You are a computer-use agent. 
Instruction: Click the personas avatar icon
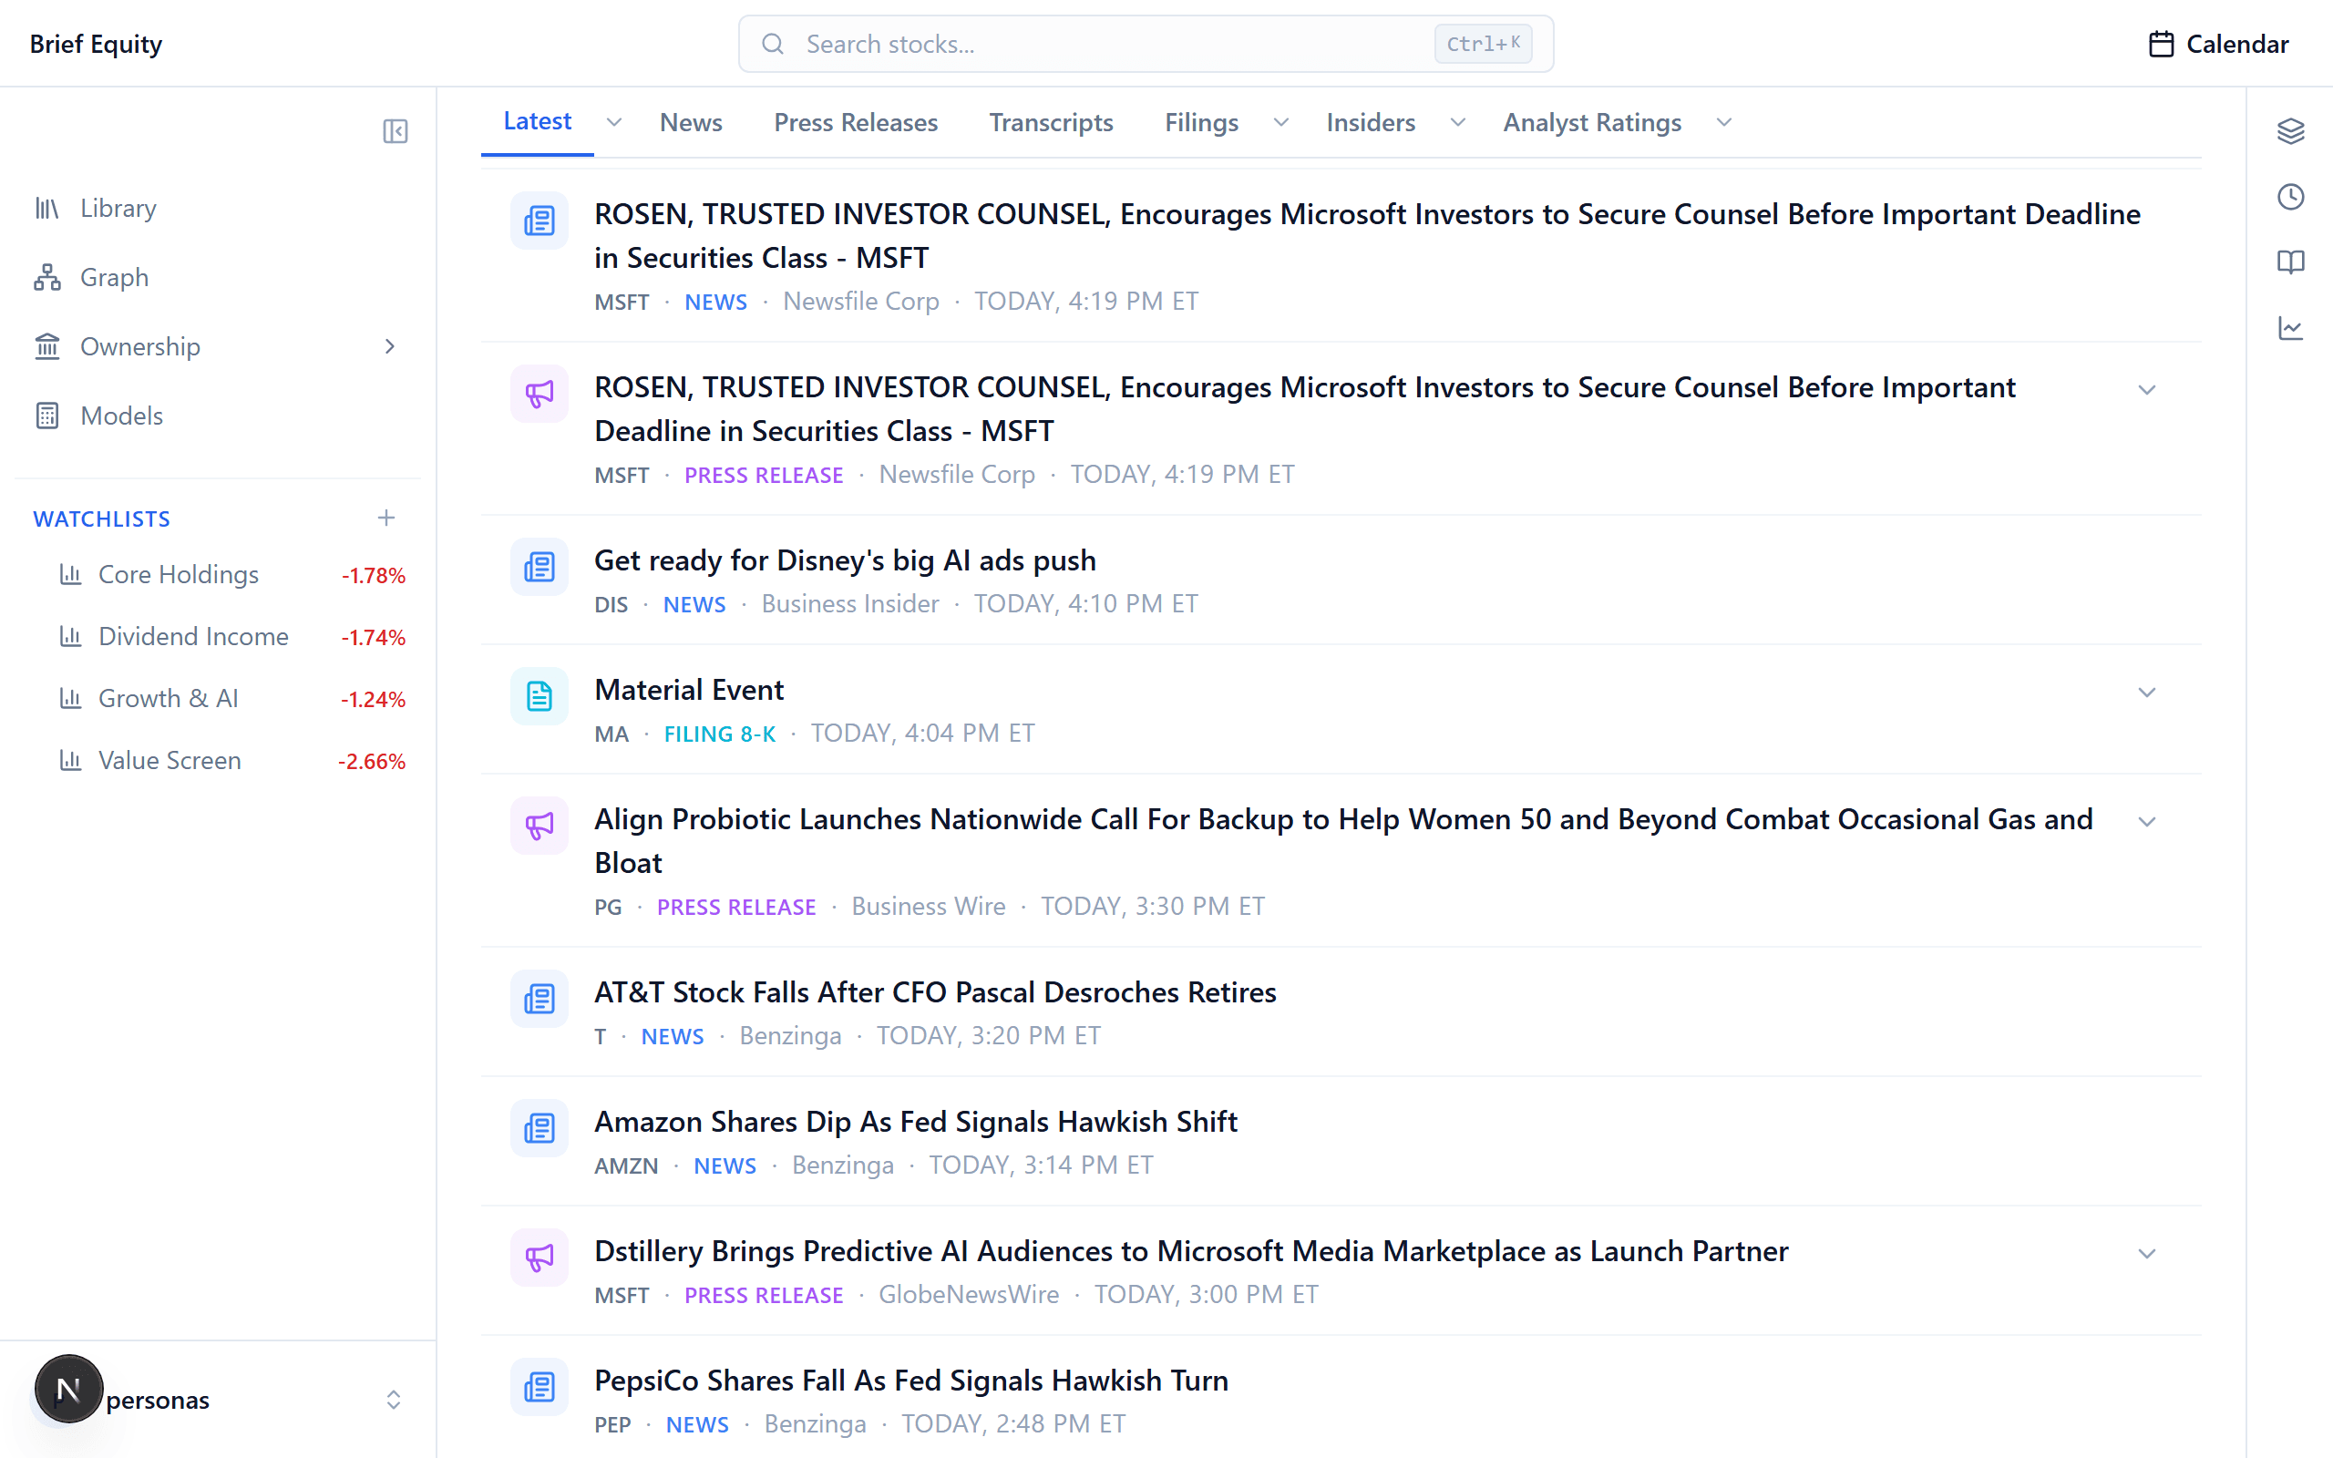(x=68, y=1390)
